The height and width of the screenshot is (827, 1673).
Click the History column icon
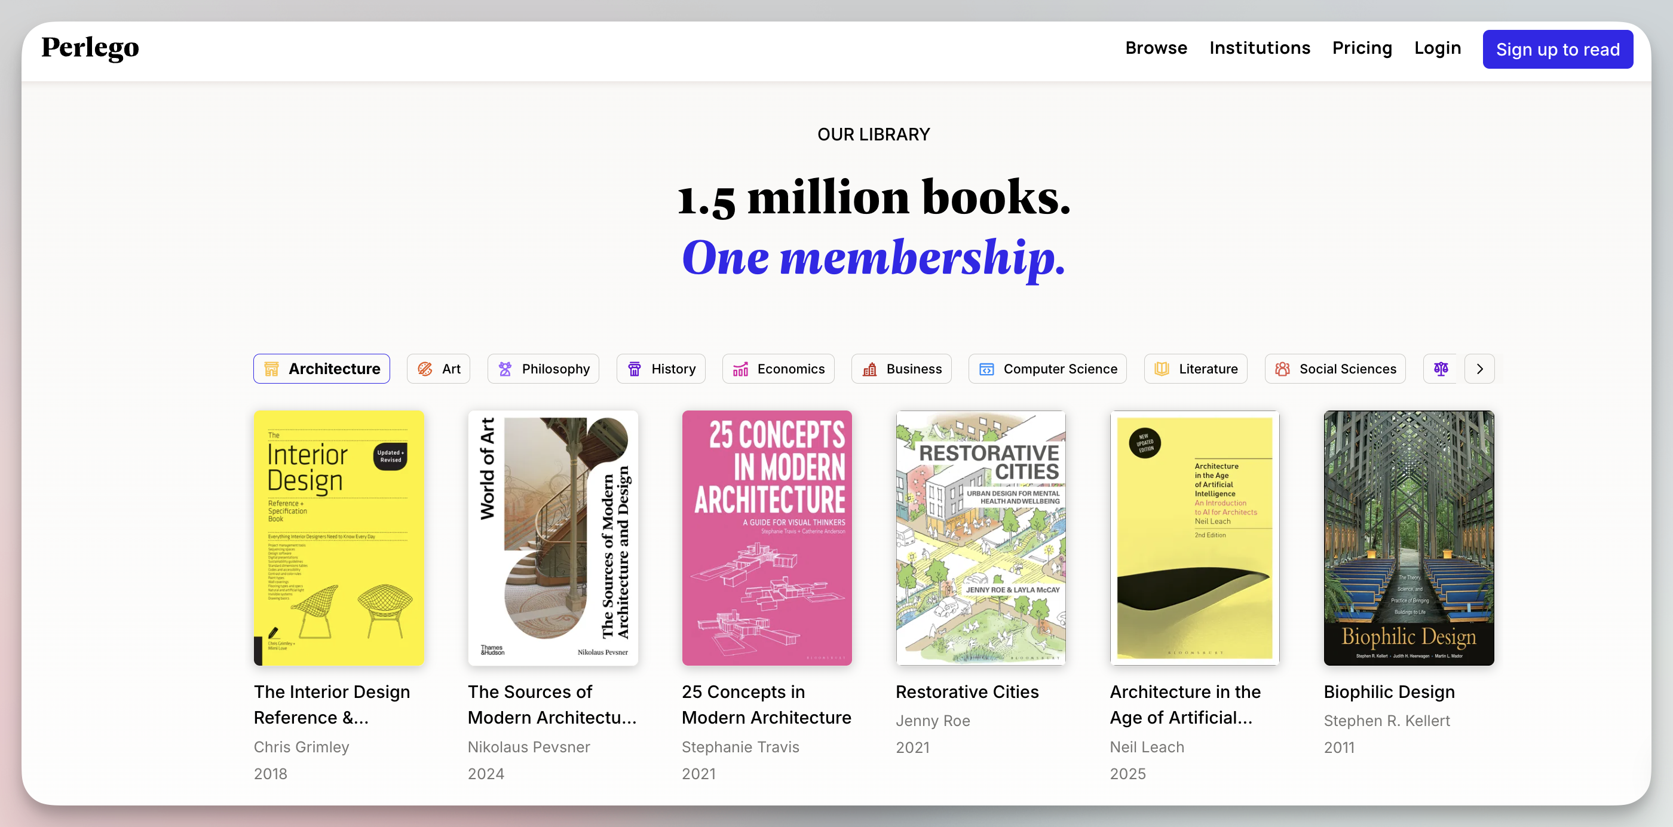click(635, 369)
